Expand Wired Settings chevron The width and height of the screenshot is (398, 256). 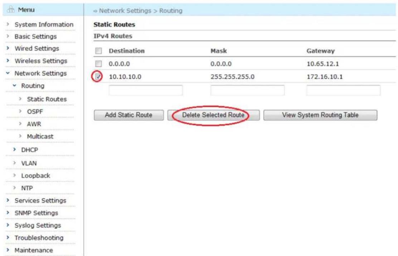coord(8,48)
